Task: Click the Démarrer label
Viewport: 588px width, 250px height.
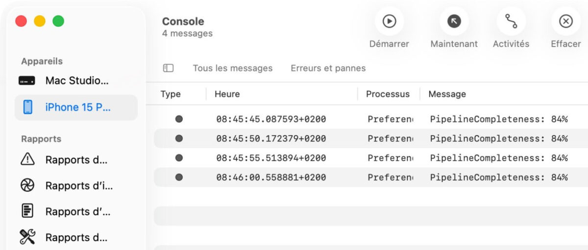Action: pyautogui.click(x=389, y=44)
